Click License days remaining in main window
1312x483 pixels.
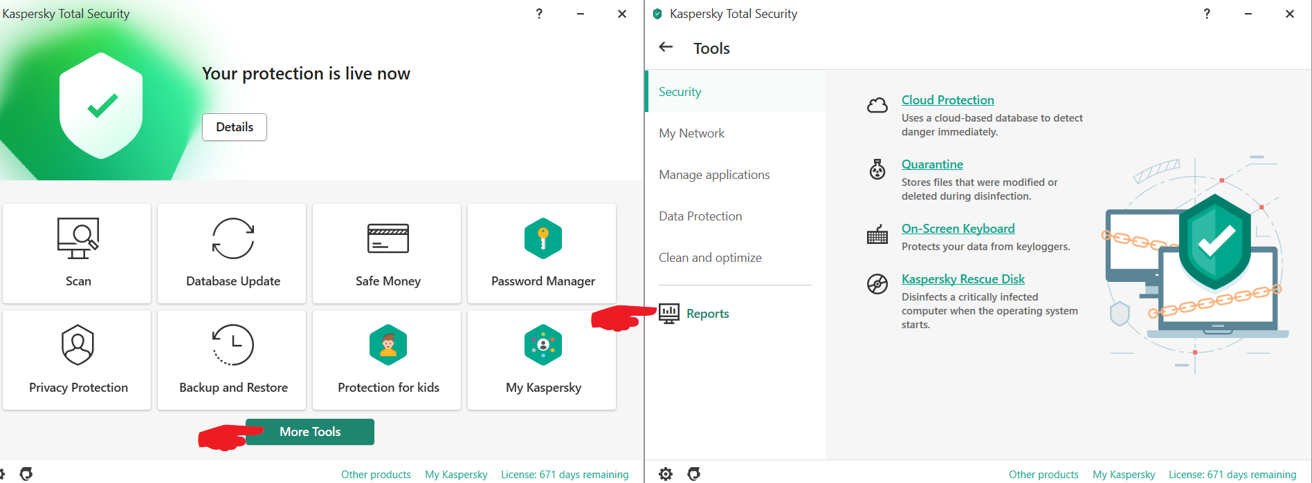(x=565, y=475)
